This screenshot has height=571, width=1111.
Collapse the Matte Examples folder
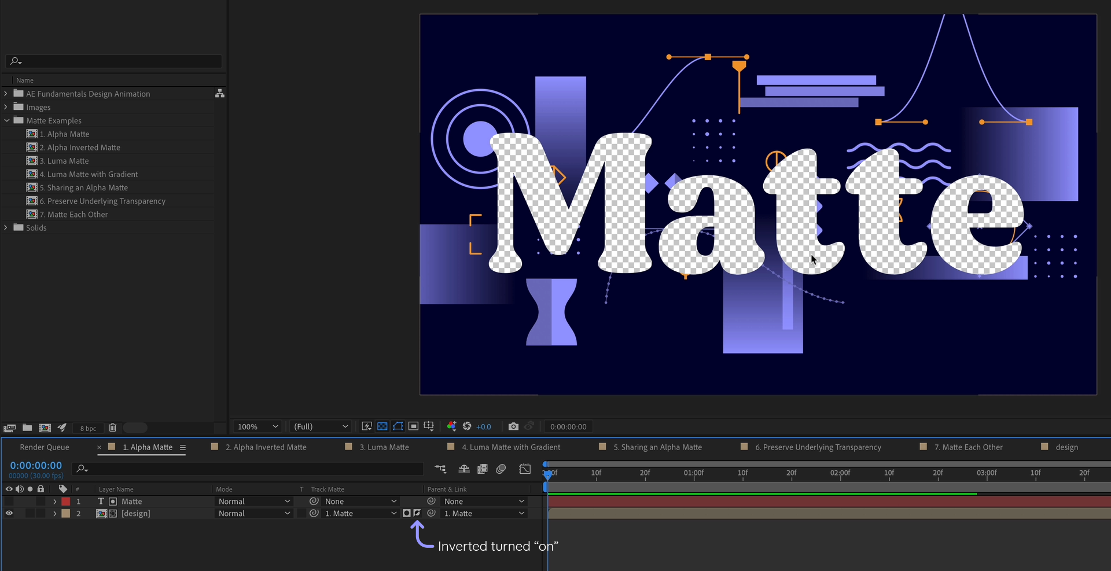pyautogui.click(x=7, y=120)
